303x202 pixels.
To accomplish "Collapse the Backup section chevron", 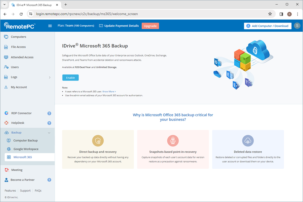I will tap(49, 133).
